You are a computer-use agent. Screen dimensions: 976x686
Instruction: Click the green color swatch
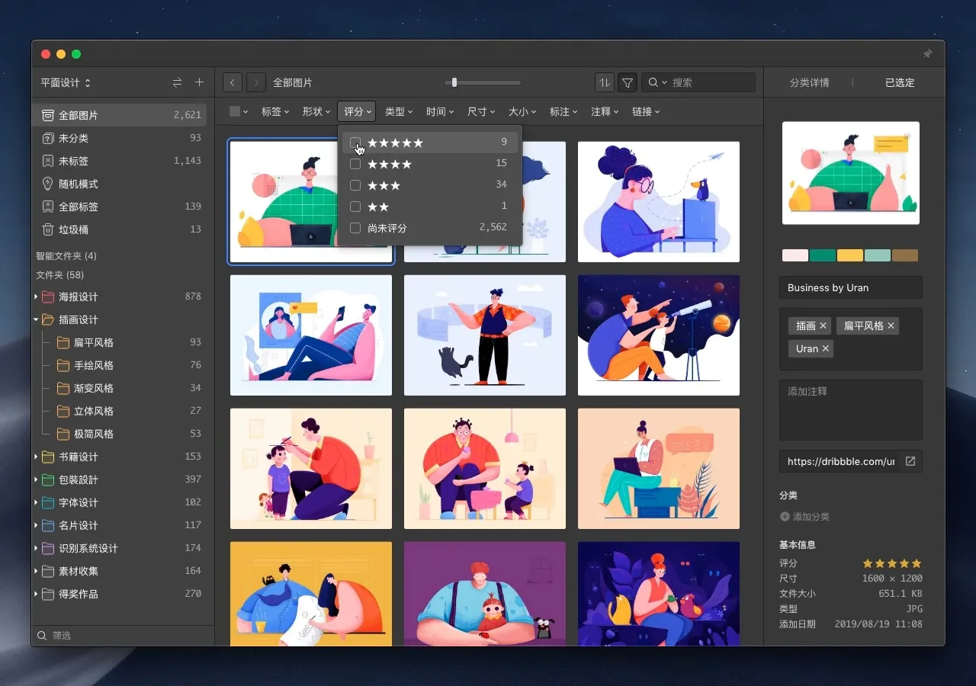click(823, 255)
